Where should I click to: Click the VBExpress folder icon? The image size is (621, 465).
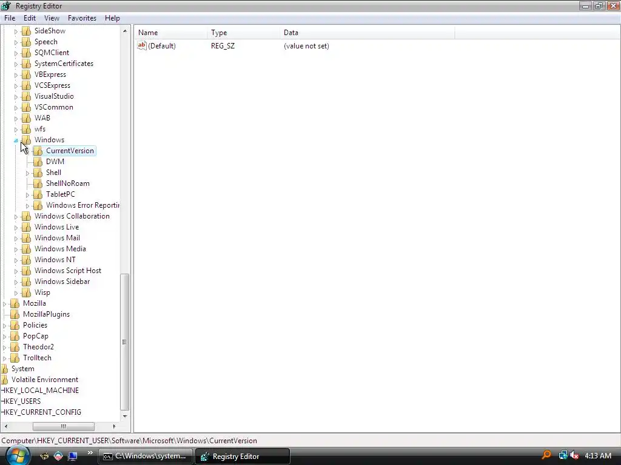tap(26, 74)
